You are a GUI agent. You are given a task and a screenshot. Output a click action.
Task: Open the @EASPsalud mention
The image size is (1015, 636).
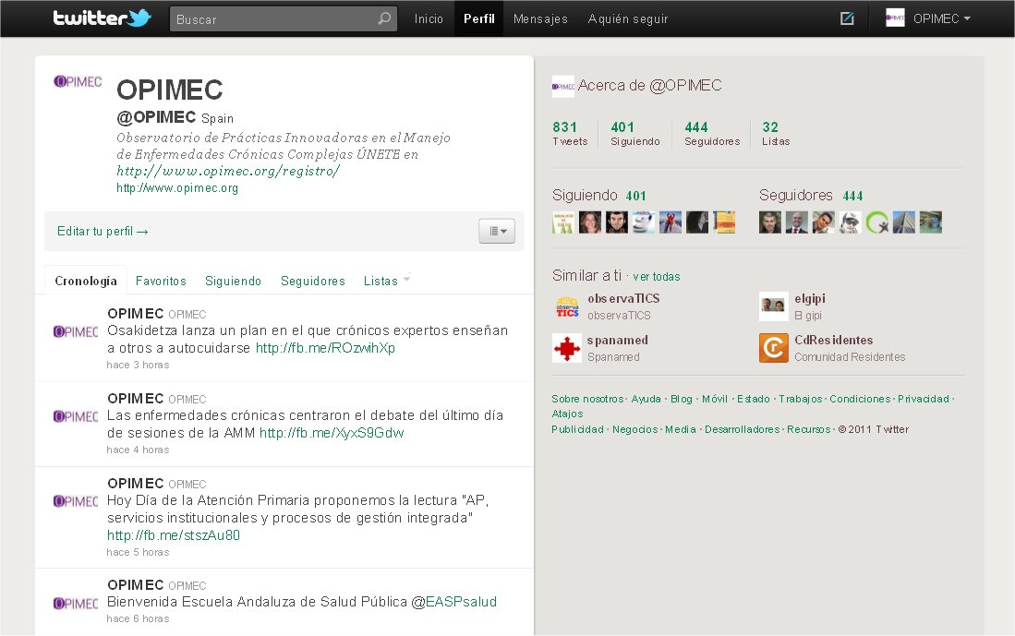click(x=453, y=602)
